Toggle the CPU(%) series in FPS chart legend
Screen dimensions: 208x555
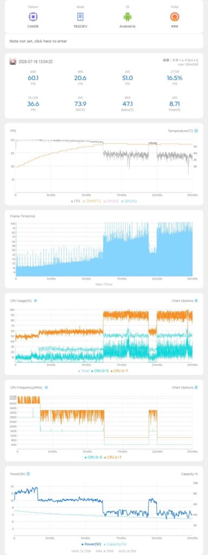tap(110, 201)
